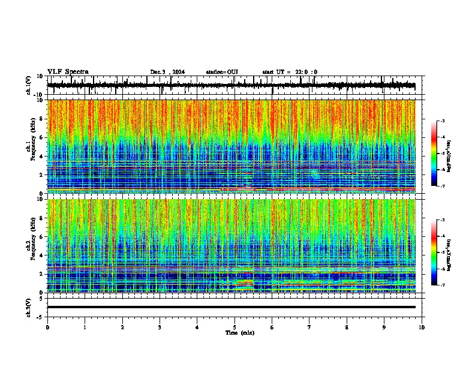Screen dimensions: 475x367
Task: Click the "-3" label on ch.1 color bar
Action: coord(443,121)
